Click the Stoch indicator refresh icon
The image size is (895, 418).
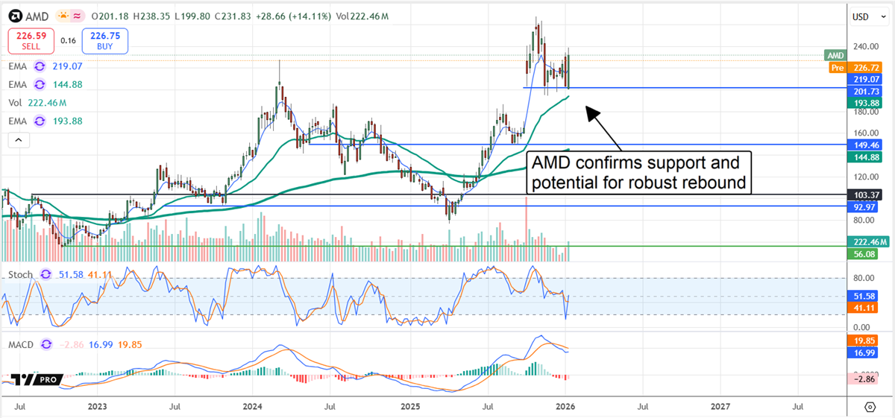click(x=46, y=275)
